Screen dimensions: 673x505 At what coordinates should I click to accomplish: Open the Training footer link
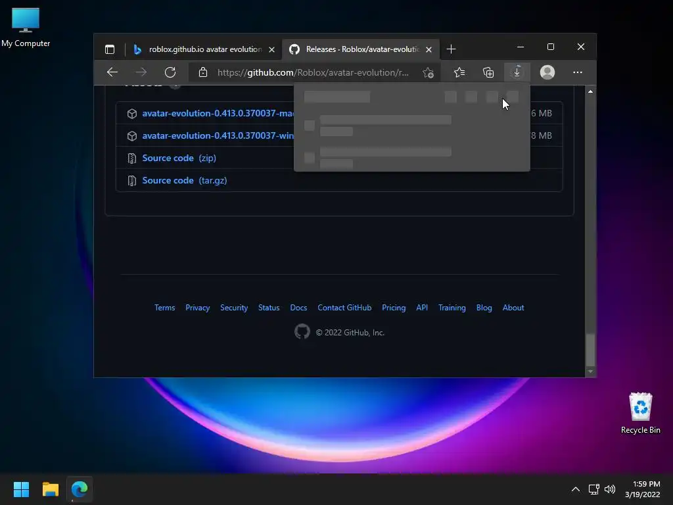click(452, 308)
